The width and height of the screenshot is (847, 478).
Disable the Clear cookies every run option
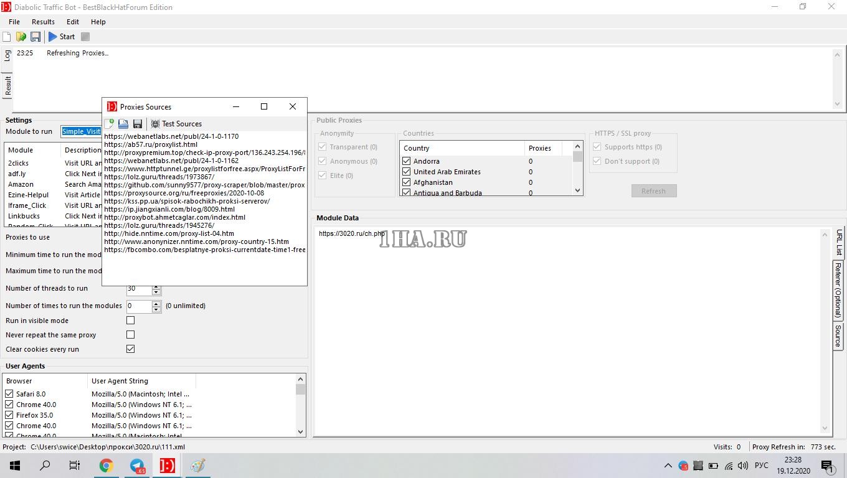[x=130, y=349]
